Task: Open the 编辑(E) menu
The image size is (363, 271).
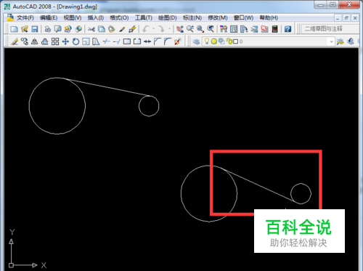Action: tap(49, 17)
